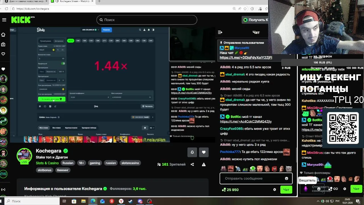Click the notification bell for Kochegara
Viewport: 364px width, 205px height.
pos(192,152)
